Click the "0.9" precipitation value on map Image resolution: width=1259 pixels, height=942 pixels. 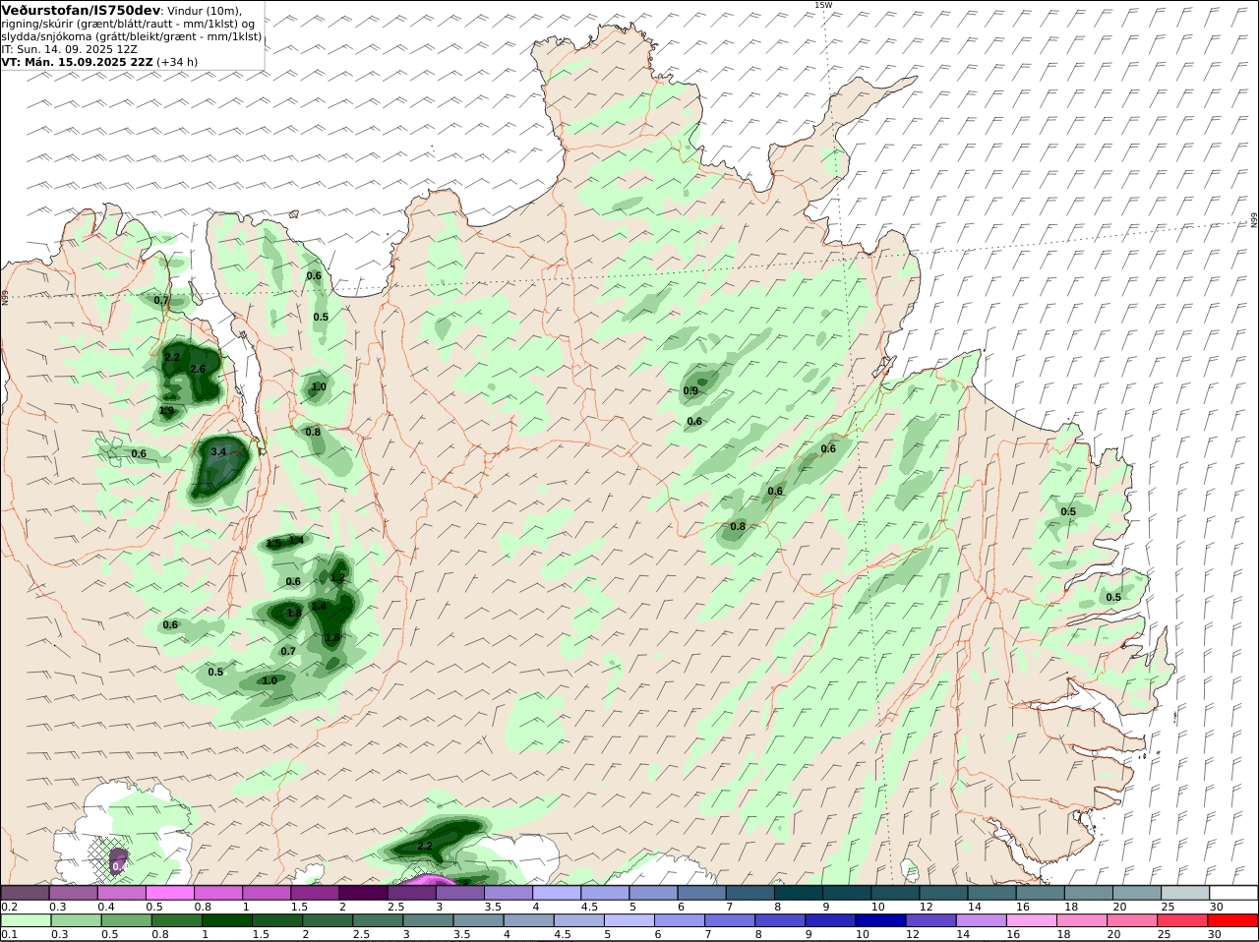tap(690, 391)
